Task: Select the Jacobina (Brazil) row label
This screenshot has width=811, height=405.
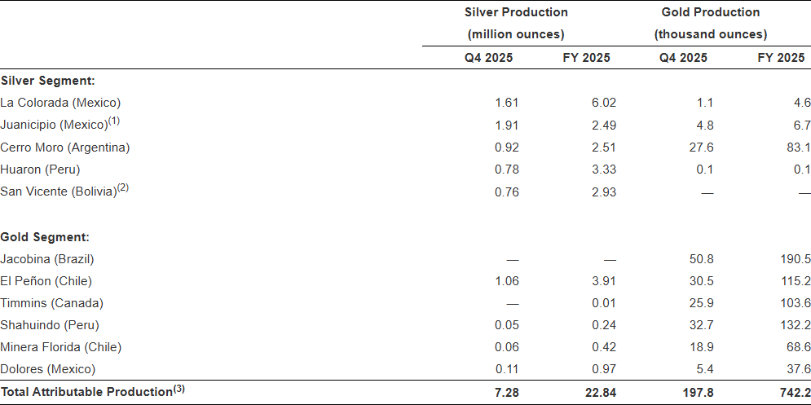Action: [x=47, y=259]
